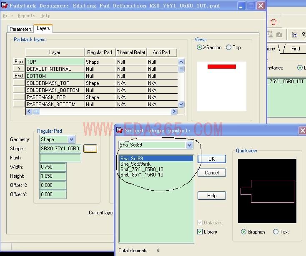This screenshot has width=306, height=256.
Task: Click the Anti Pad column header
Action: pyautogui.click(x=162, y=52)
